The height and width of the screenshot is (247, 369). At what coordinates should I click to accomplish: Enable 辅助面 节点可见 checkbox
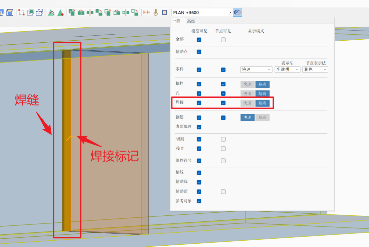[x=223, y=192]
